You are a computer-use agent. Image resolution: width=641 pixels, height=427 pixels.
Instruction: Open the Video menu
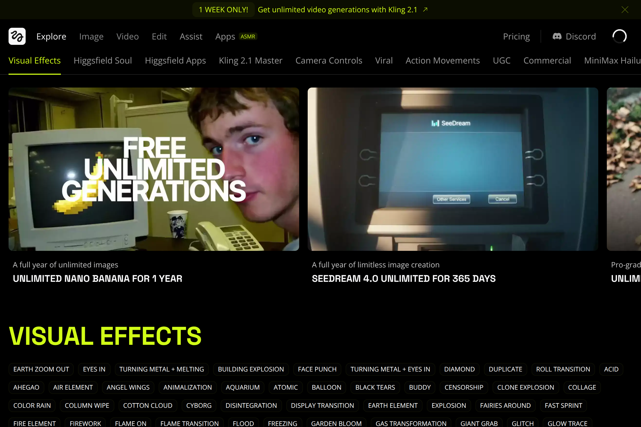point(128,37)
